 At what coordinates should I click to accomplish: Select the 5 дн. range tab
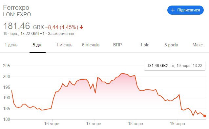point(37,45)
